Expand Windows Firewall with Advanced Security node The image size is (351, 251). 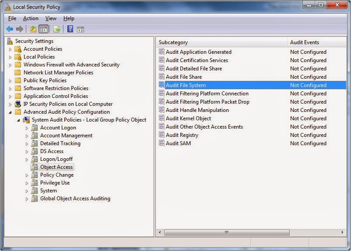10,65
